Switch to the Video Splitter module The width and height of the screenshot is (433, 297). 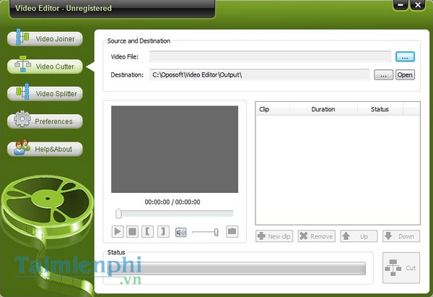click(x=45, y=93)
